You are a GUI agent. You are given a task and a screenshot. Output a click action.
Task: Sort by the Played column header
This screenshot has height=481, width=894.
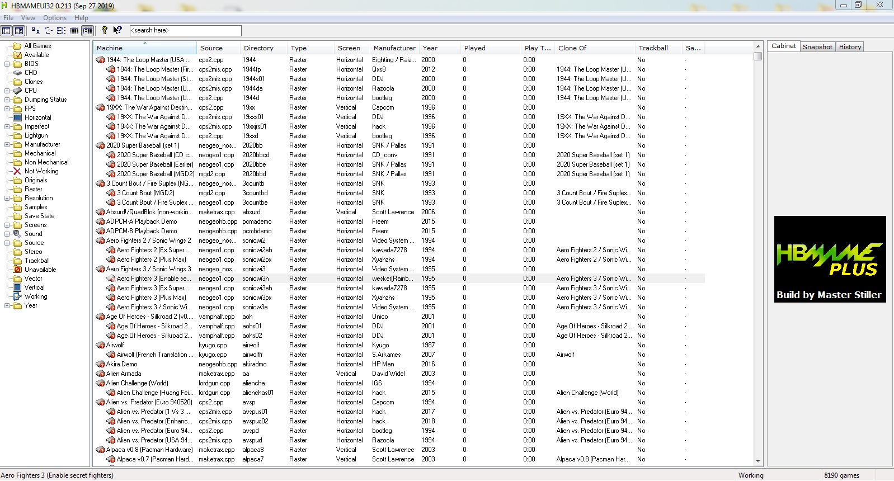click(491, 48)
